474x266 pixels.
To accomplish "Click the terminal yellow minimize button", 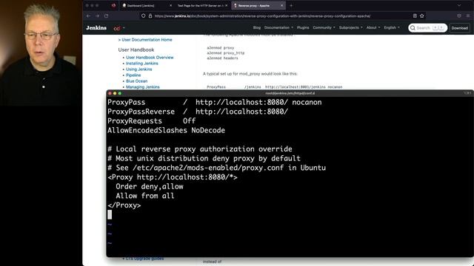I will pyautogui.click(x=115, y=94).
